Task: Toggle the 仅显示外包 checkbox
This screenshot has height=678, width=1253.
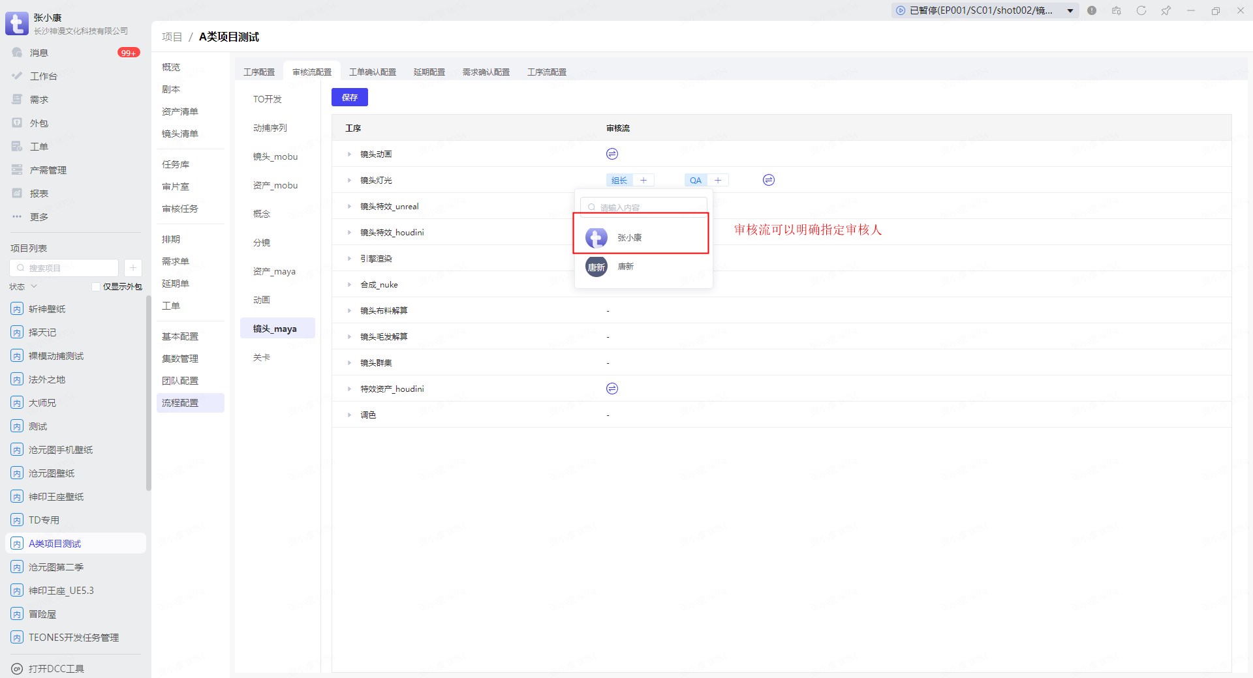Action: (x=96, y=287)
